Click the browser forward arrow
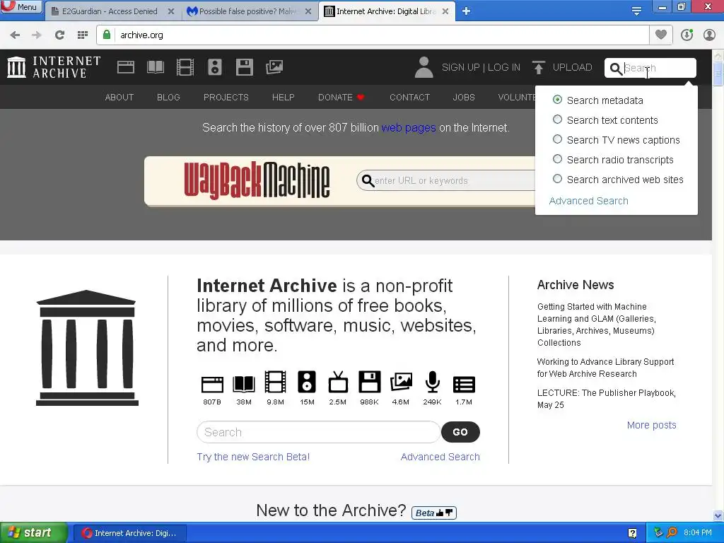 pyautogui.click(x=37, y=35)
